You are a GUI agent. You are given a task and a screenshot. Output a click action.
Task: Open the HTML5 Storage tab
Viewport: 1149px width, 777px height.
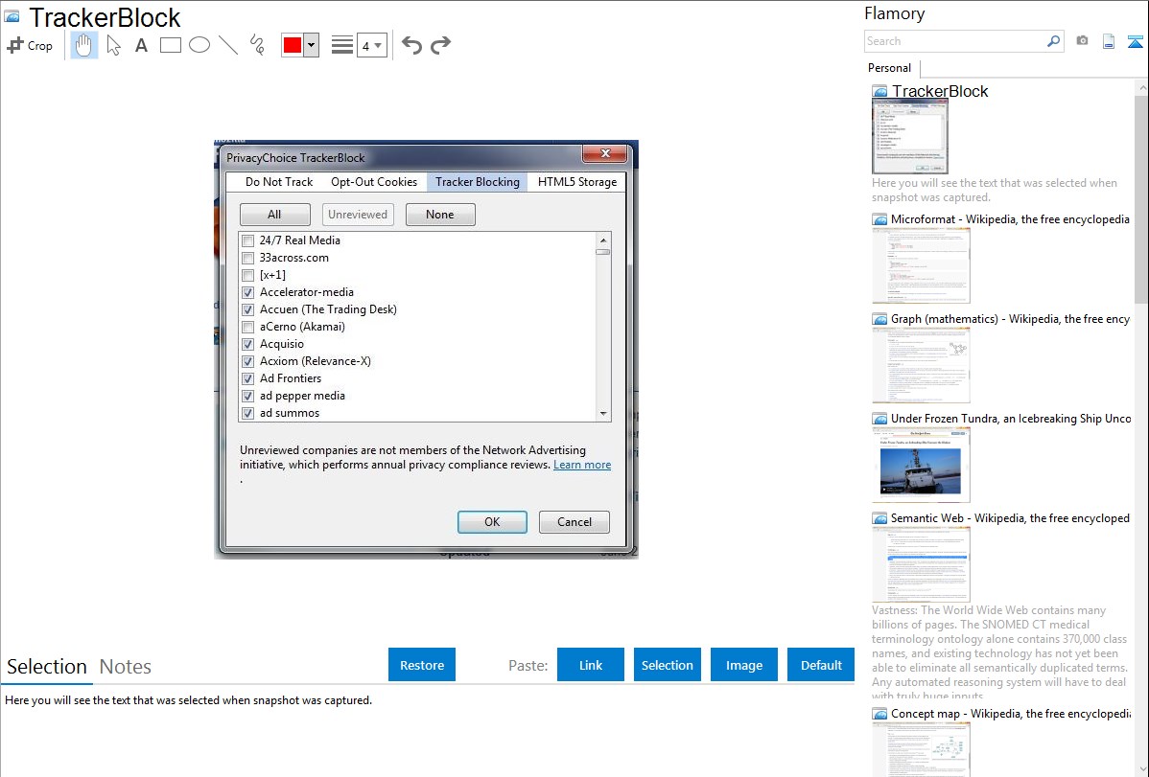[x=577, y=182]
